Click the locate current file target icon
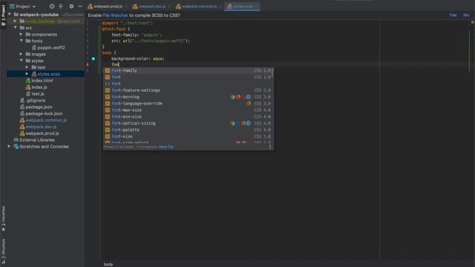This screenshot has width=475, height=267. click(52, 6)
